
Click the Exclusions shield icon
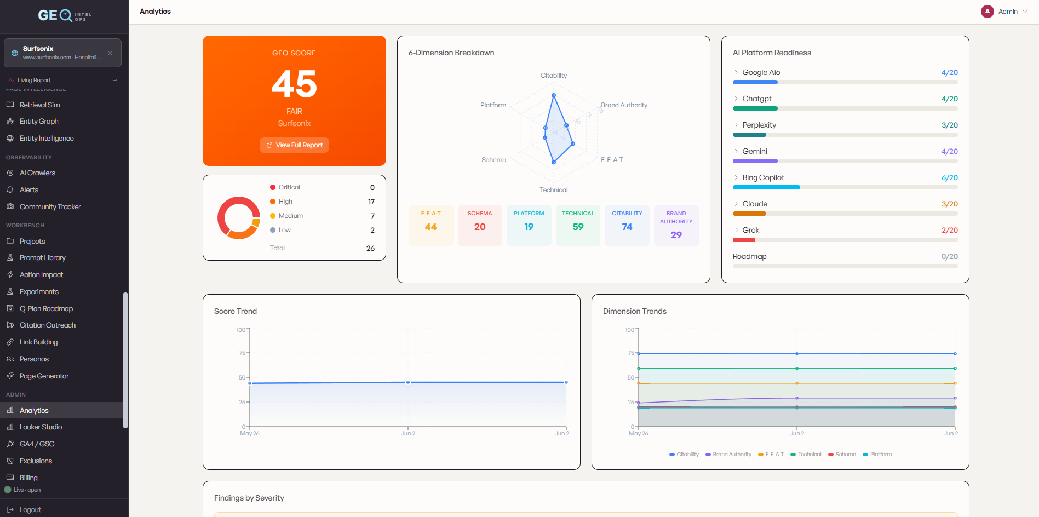coord(10,461)
